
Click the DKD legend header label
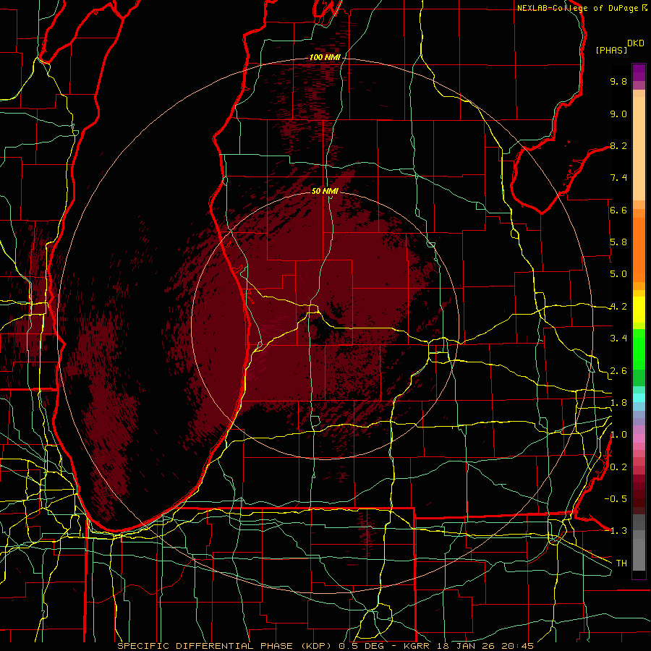click(x=636, y=43)
